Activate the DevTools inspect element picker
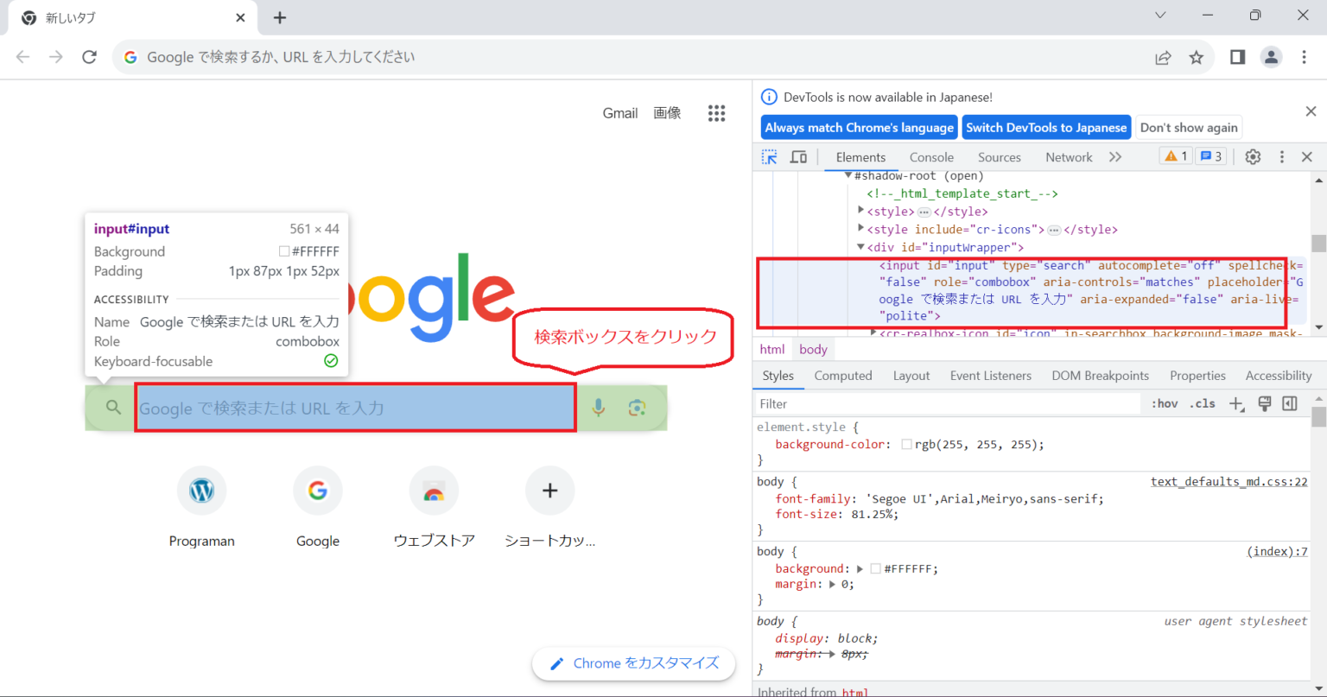Viewport: 1327px width, 697px height. pyautogui.click(x=769, y=157)
